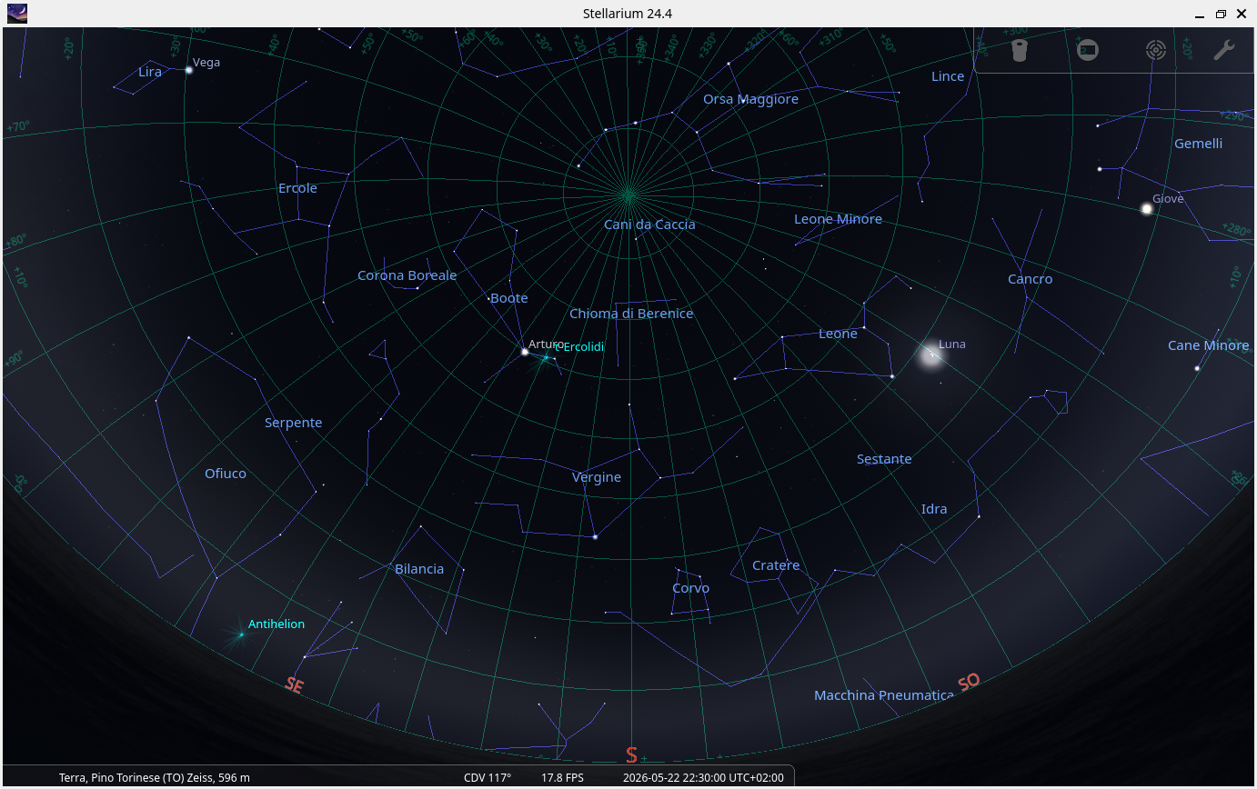1257x789 pixels.
Task: Click the Leone Minore label
Action: (x=838, y=219)
